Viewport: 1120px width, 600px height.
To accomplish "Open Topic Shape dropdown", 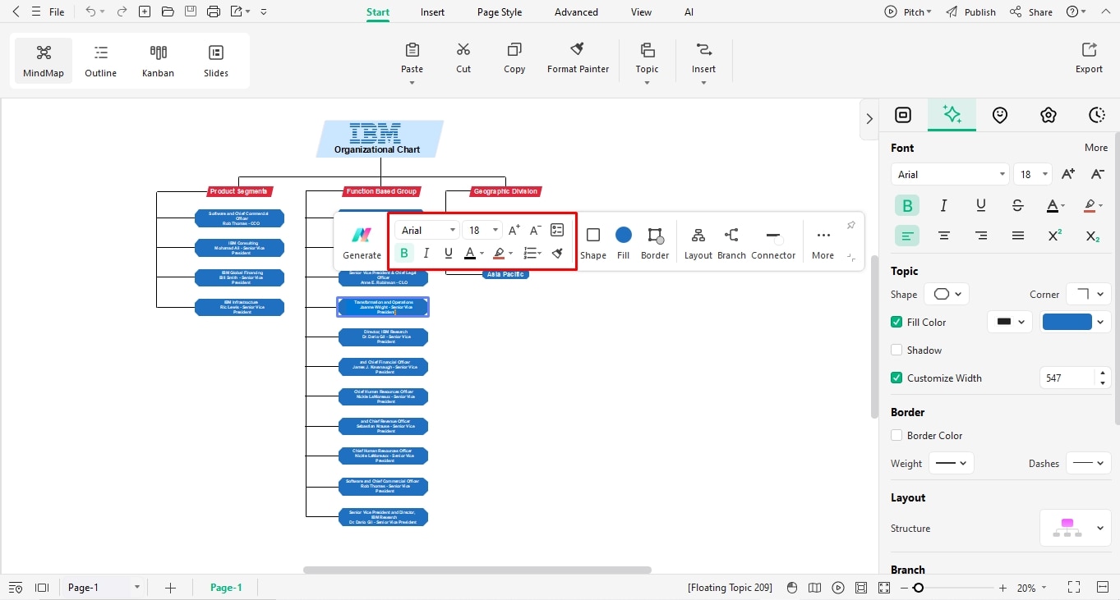I will tap(947, 294).
